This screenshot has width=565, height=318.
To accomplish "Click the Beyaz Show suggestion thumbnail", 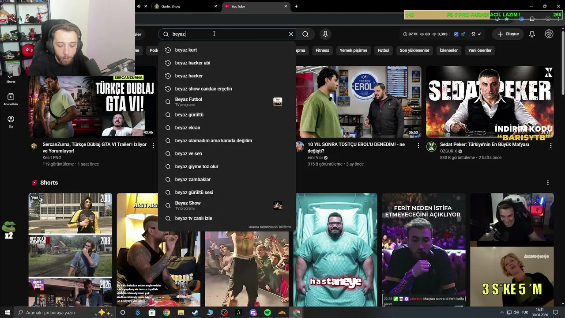I will [278, 205].
